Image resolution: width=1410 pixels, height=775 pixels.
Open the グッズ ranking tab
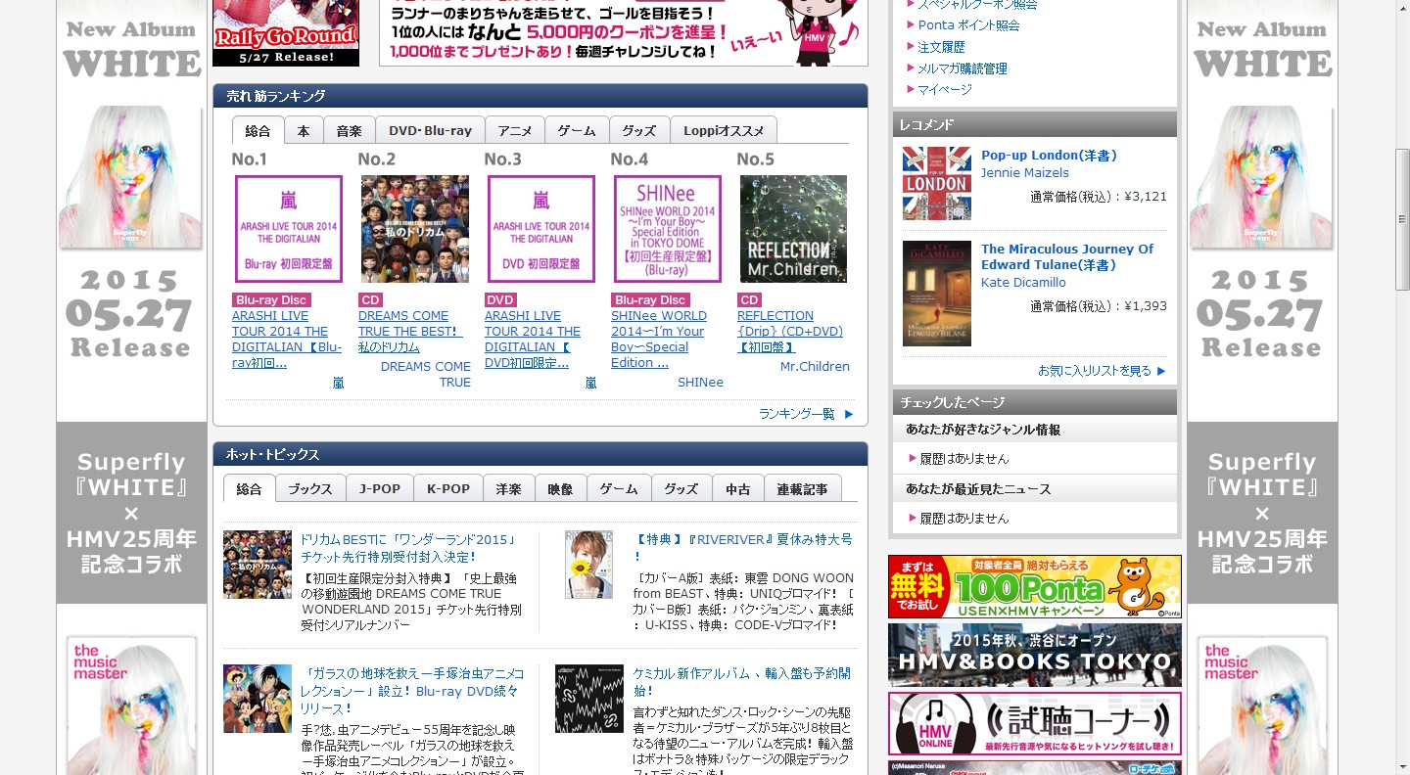[639, 130]
